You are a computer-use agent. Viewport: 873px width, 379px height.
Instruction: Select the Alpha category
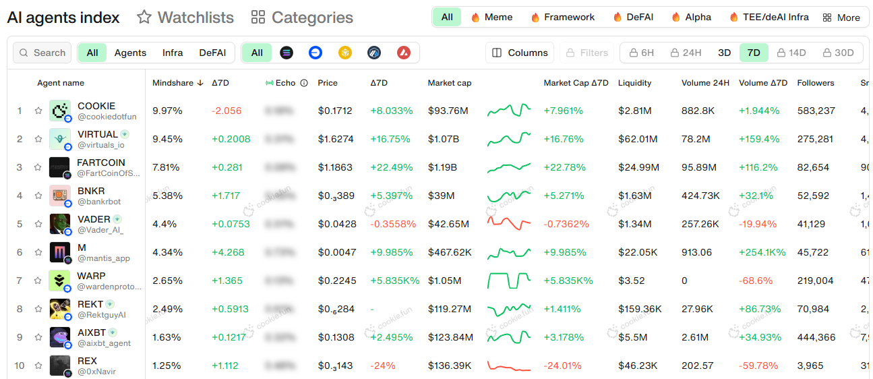click(691, 18)
